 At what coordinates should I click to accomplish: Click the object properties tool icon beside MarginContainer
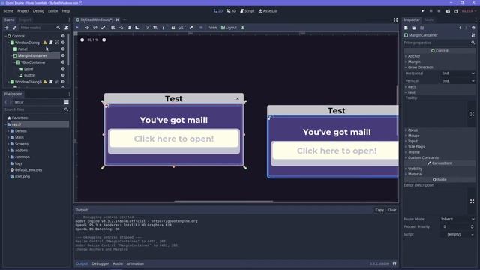point(473,35)
